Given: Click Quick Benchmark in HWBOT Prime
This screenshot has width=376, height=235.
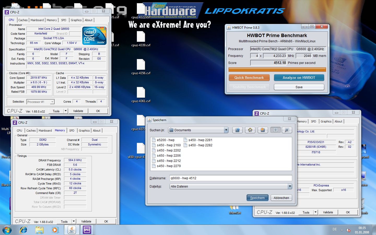Looking at the screenshot, I should pos(249,78).
